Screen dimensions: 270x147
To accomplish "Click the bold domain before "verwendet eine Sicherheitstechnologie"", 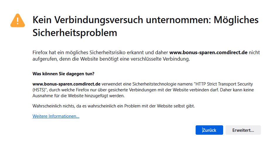I will click(66, 84).
